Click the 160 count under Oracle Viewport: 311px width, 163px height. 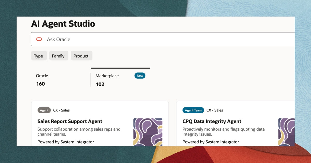click(40, 84)
